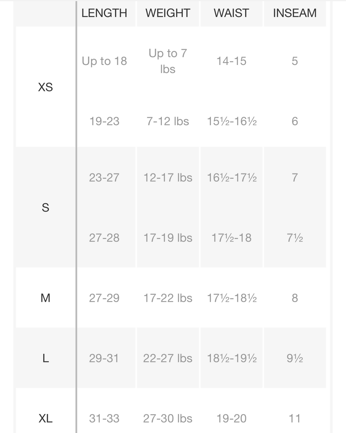346x433 pixels.
Task: Select the 9½ inseam cell
Action: (x=295, y=358)
